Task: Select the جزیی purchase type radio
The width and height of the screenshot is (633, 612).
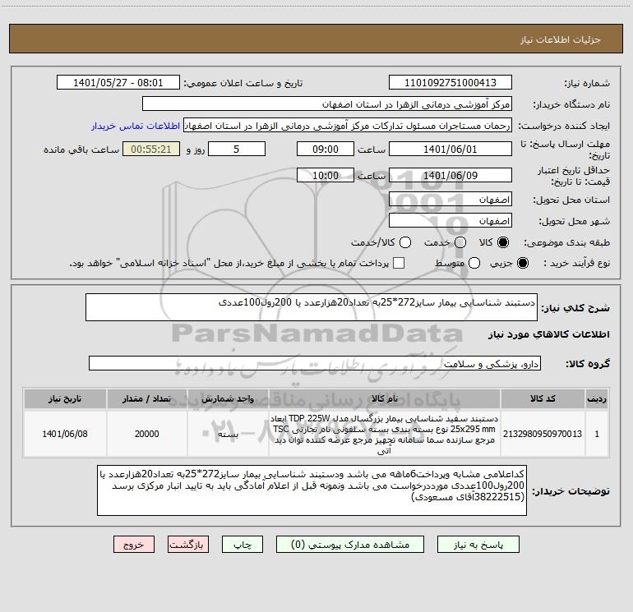Action: tap(522, 263)
